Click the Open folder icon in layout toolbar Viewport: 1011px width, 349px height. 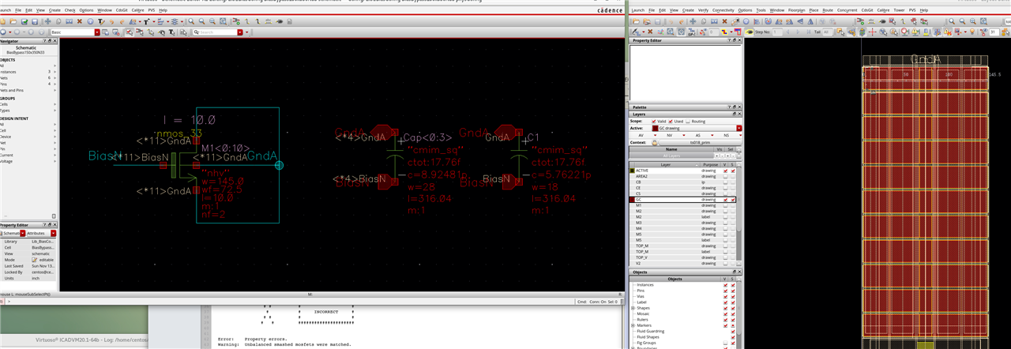click(x=637, y=21)
